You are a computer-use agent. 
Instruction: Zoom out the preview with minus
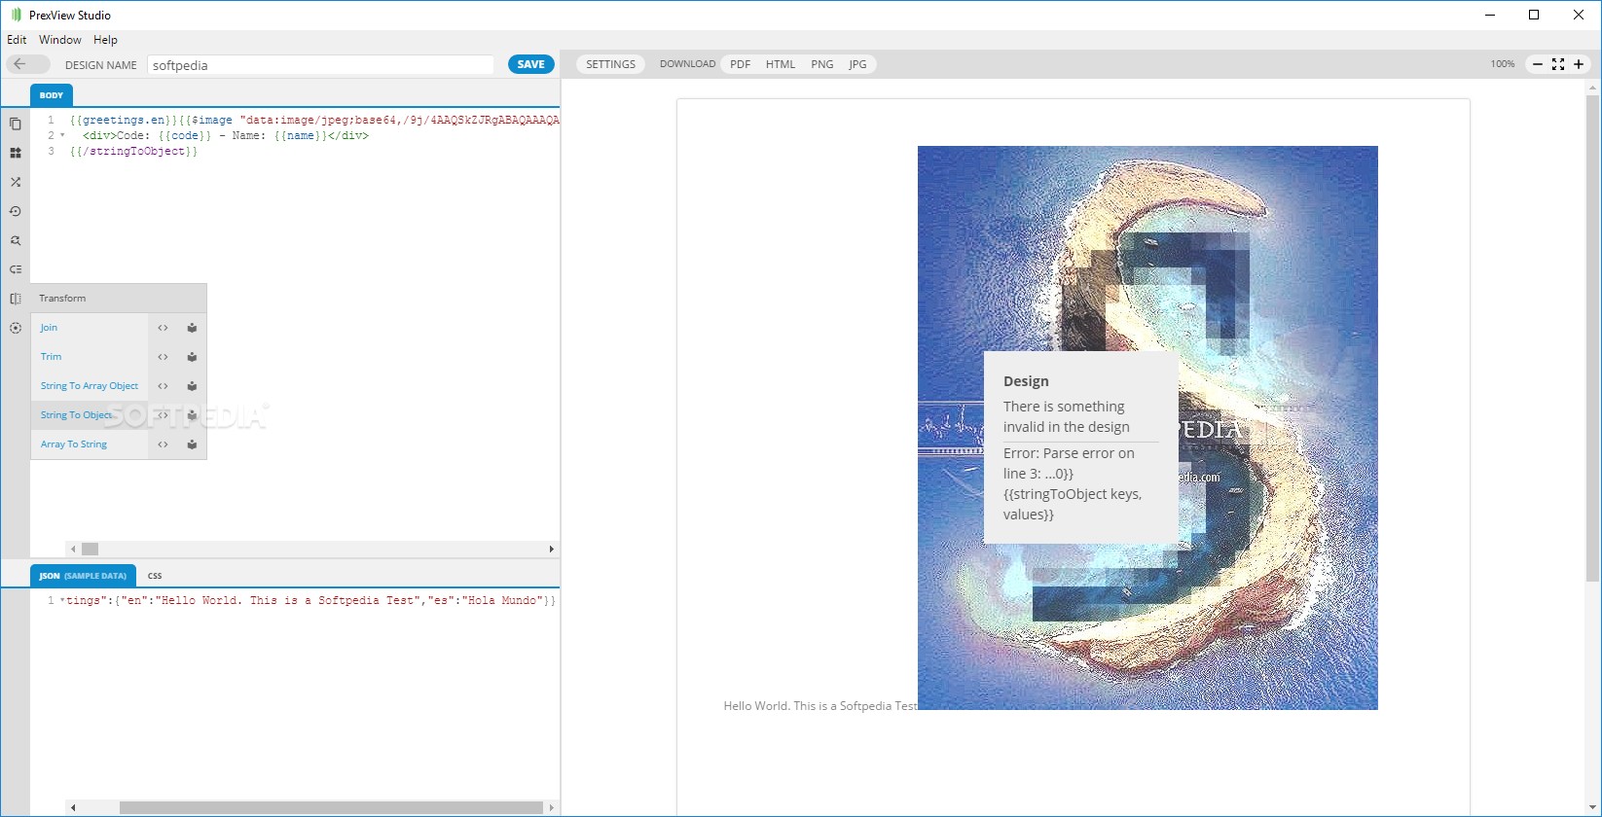coord(1538,64)
